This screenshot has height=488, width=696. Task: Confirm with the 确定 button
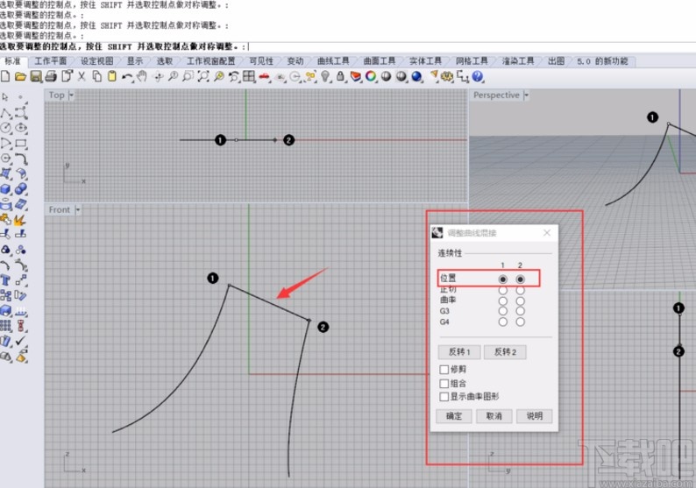tap(454, 416)
